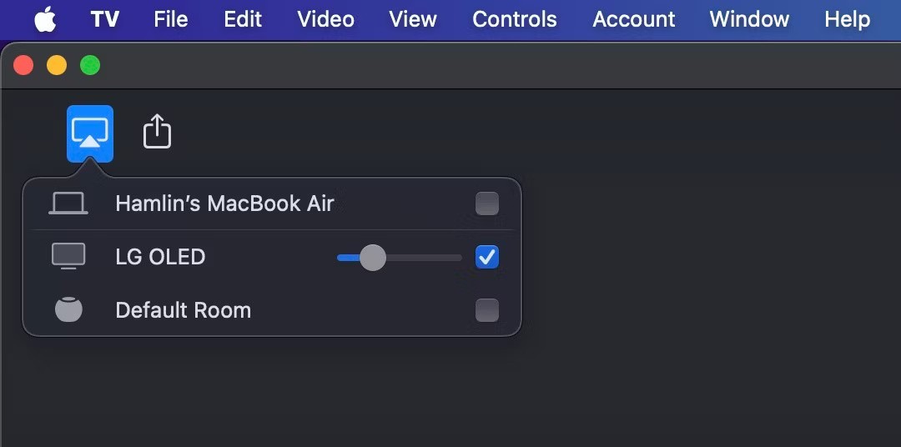Click the AirPlay button in the toolbar

90,133
